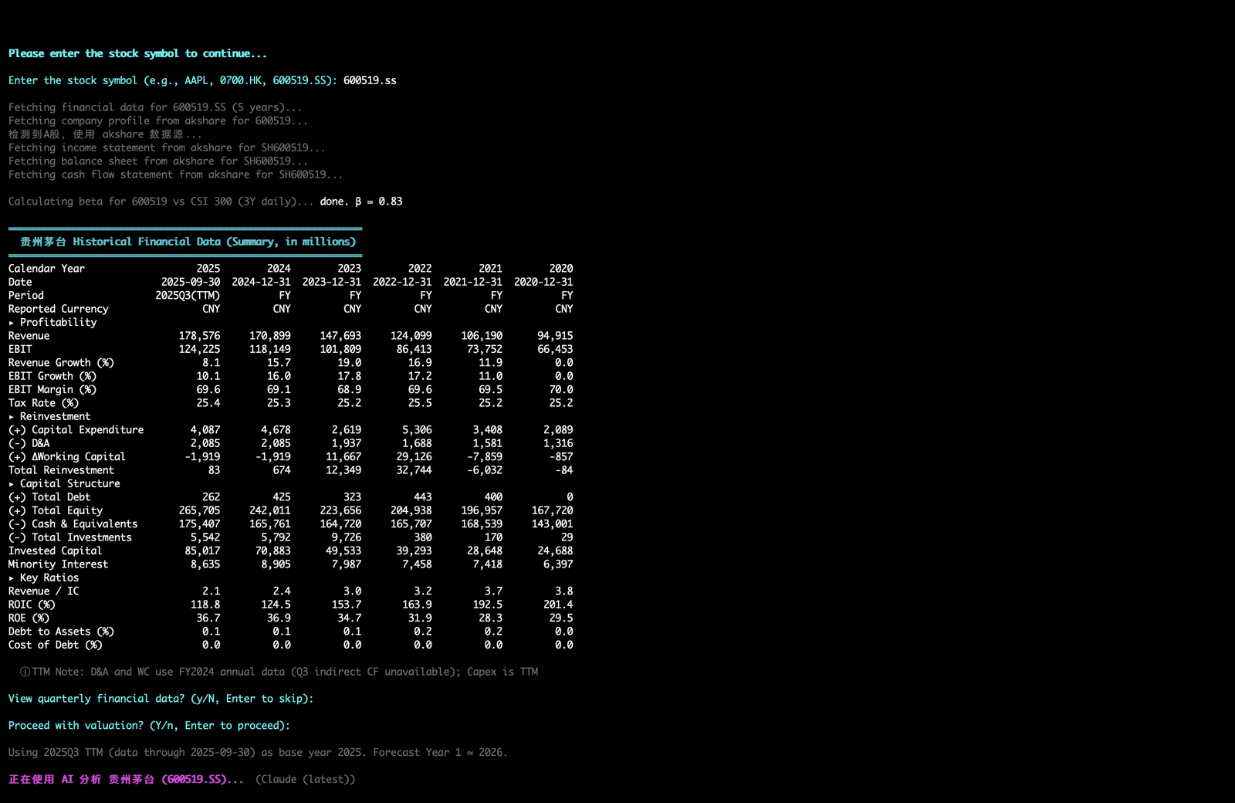Click the beta value 0.83
1235x803 pixels.
pyautogui.click(x=390, y=202)
